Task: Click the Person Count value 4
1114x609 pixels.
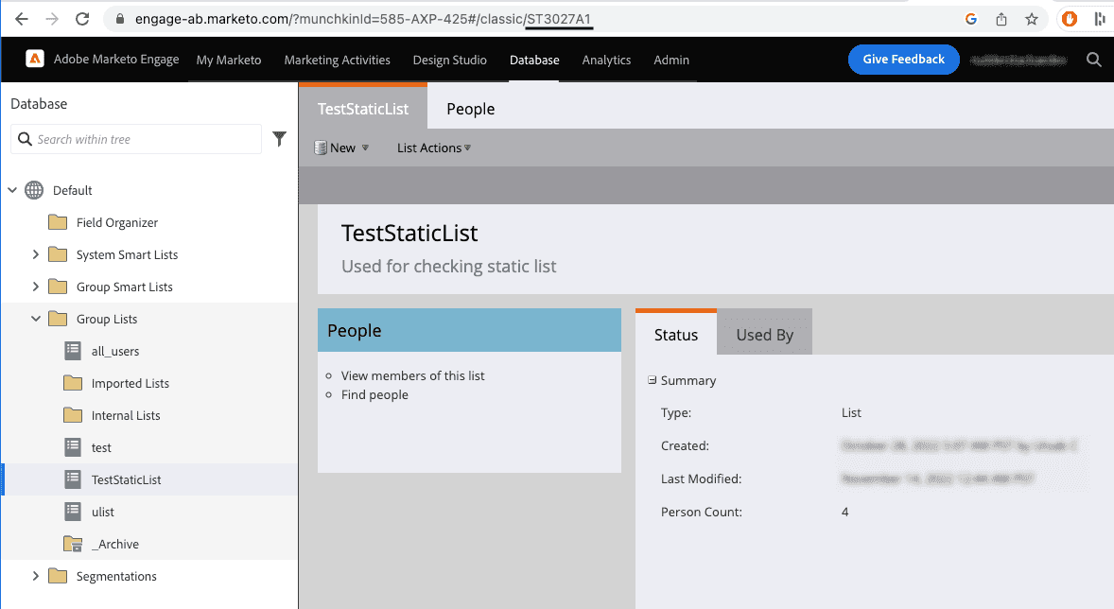Action: pyautogui.click(x=844, y=512)
